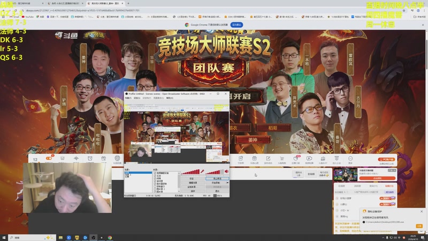Click the OBS microphone mute icon
Screen dimensions: 428x241
click(x=202, y=171)
